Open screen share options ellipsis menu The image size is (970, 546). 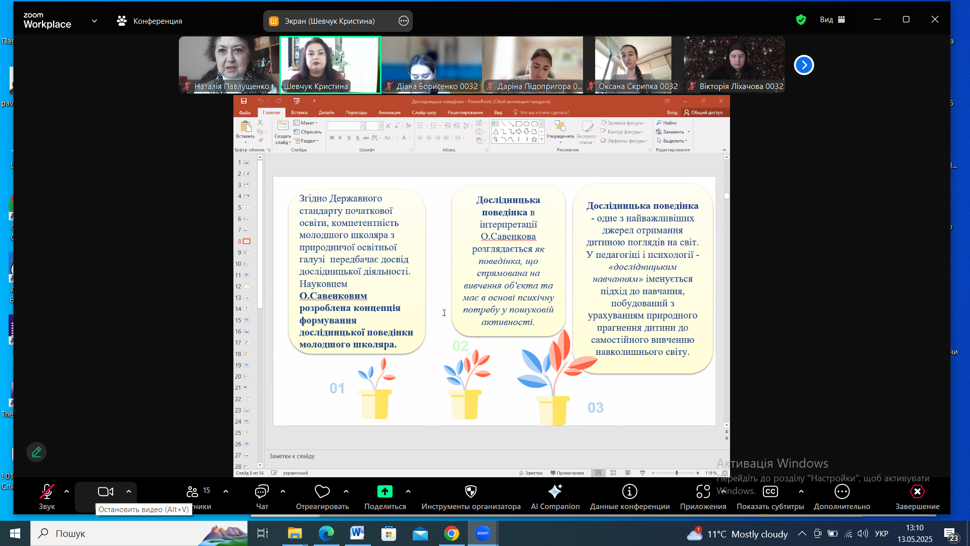pyautogui.click(x=403, y=21)
